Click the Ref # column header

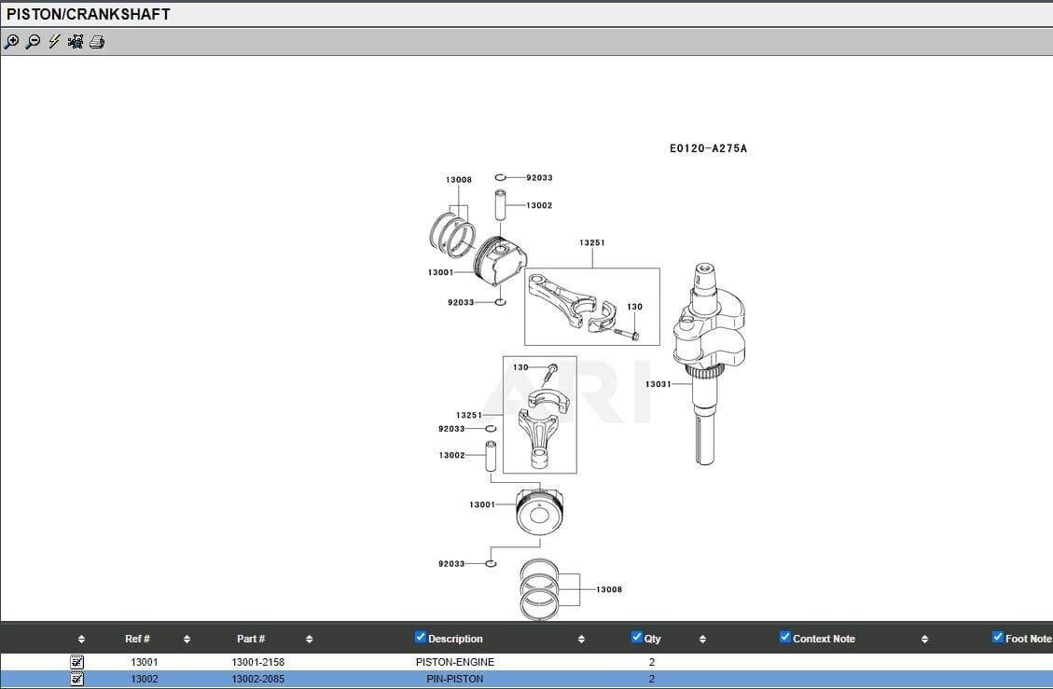[x=137, y=639]
